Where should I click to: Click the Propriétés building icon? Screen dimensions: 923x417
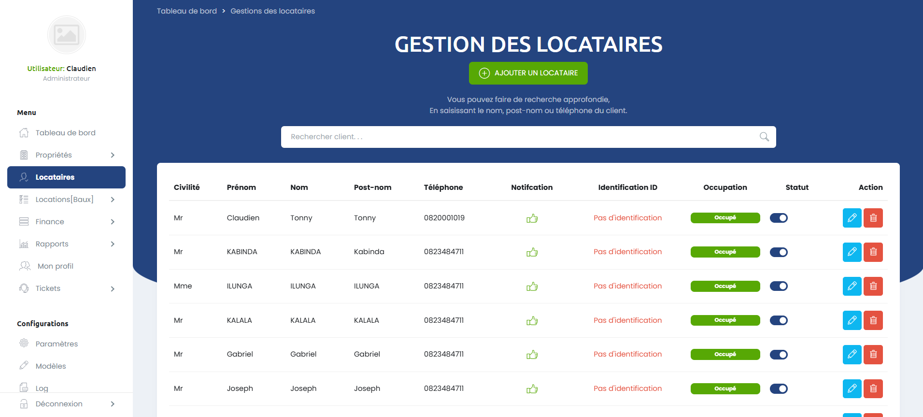pos(24,155)
